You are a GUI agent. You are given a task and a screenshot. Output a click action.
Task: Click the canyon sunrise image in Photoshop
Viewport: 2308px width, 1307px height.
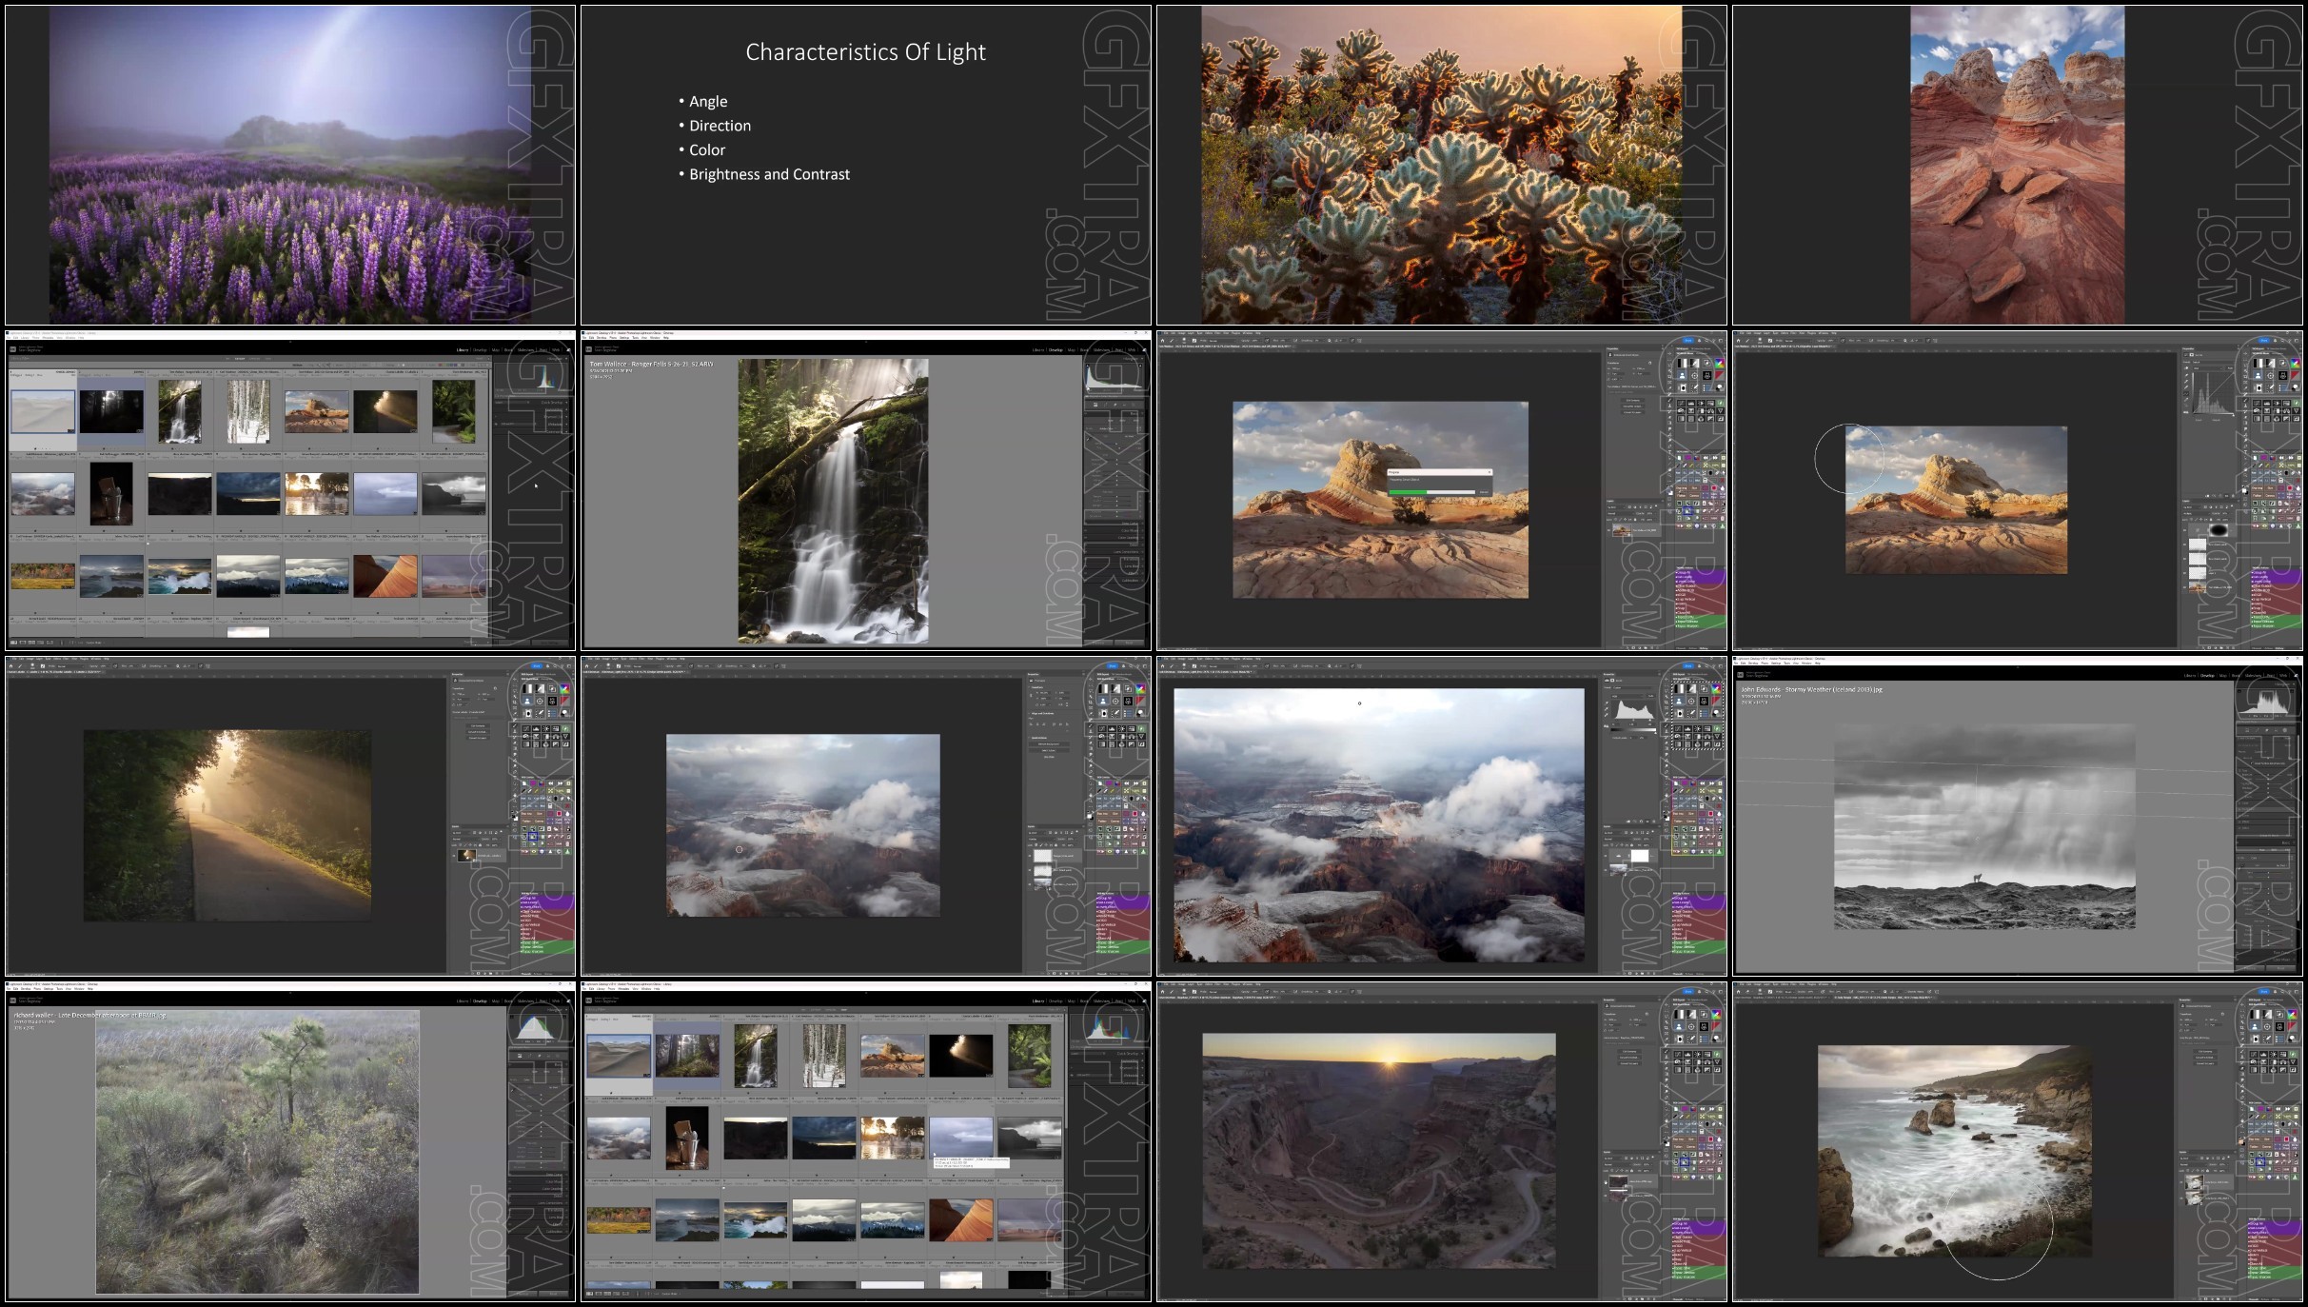pos(1379,1151)
